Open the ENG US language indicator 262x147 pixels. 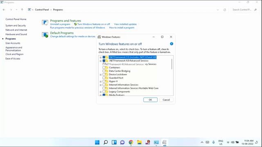coord(221,143)
